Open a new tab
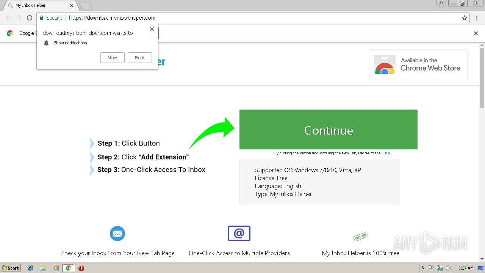 pos(86,6)
